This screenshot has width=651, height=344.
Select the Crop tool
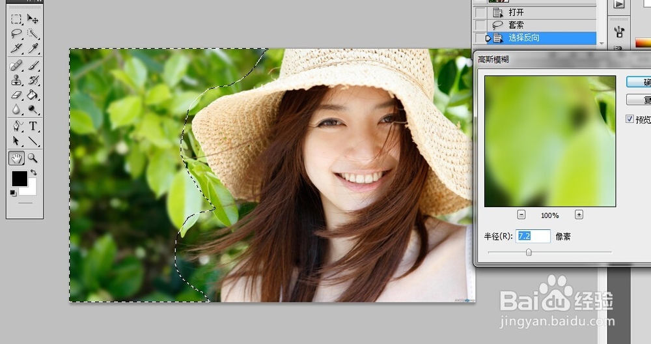16,48
